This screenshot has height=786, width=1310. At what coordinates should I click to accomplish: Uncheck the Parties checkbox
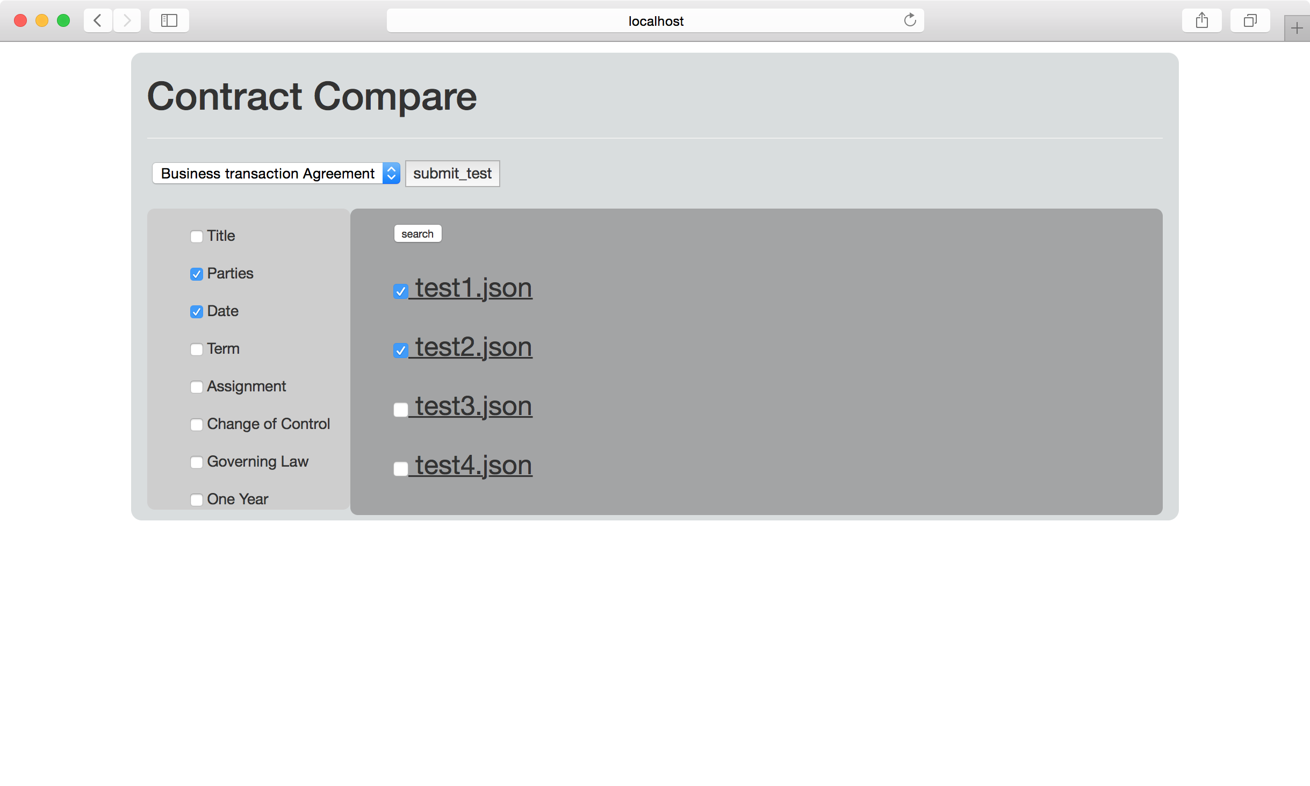(197, 274)
